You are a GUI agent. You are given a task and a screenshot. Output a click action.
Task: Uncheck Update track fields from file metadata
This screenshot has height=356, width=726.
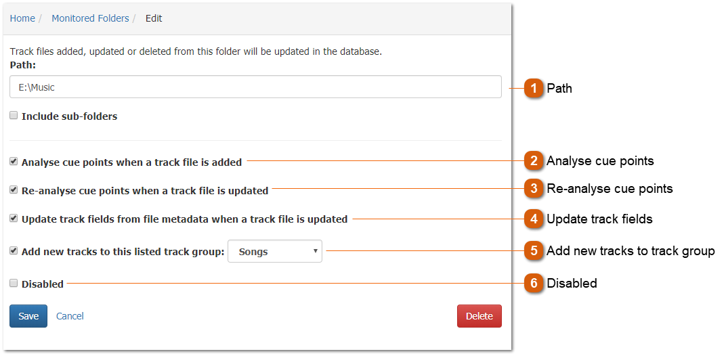coord(14,219)
